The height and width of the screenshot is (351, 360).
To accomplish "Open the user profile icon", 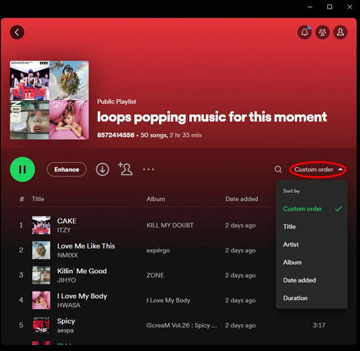I will [340, 32].
